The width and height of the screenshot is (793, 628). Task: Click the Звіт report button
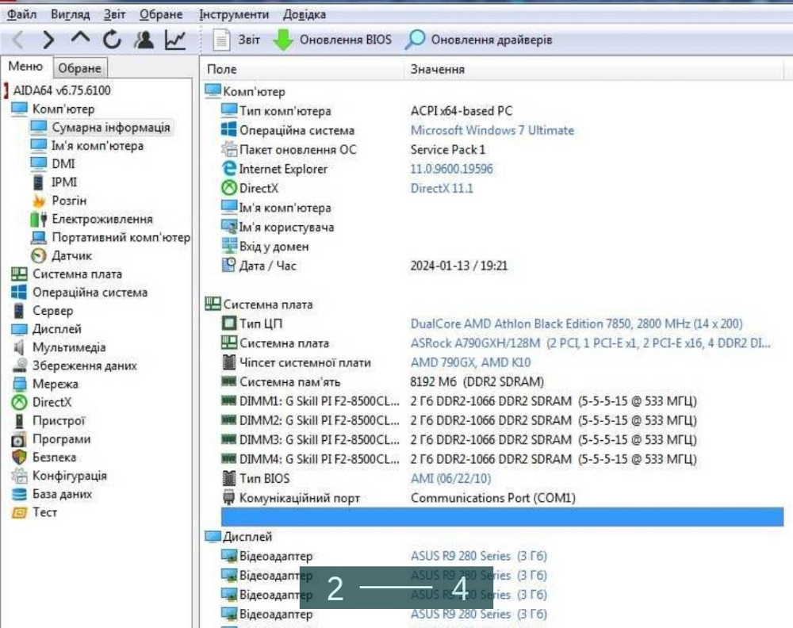click(x=238, y=40)
